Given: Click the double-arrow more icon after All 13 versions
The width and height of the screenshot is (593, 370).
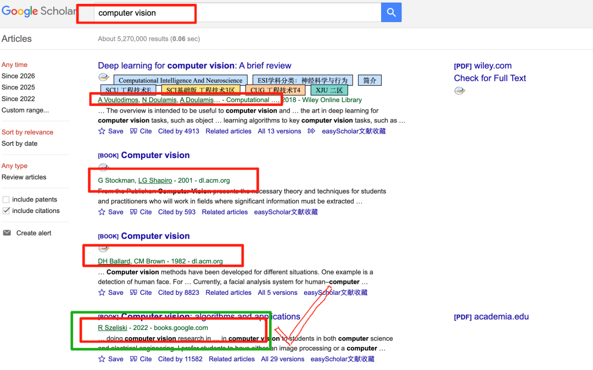Looking at the screenshot, I should coord(311,131).
